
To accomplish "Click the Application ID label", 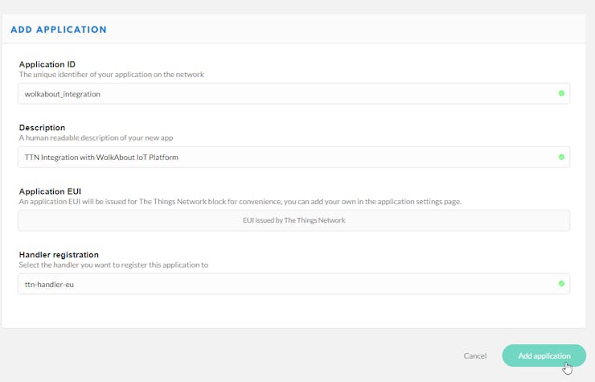I will pos(47,64).
